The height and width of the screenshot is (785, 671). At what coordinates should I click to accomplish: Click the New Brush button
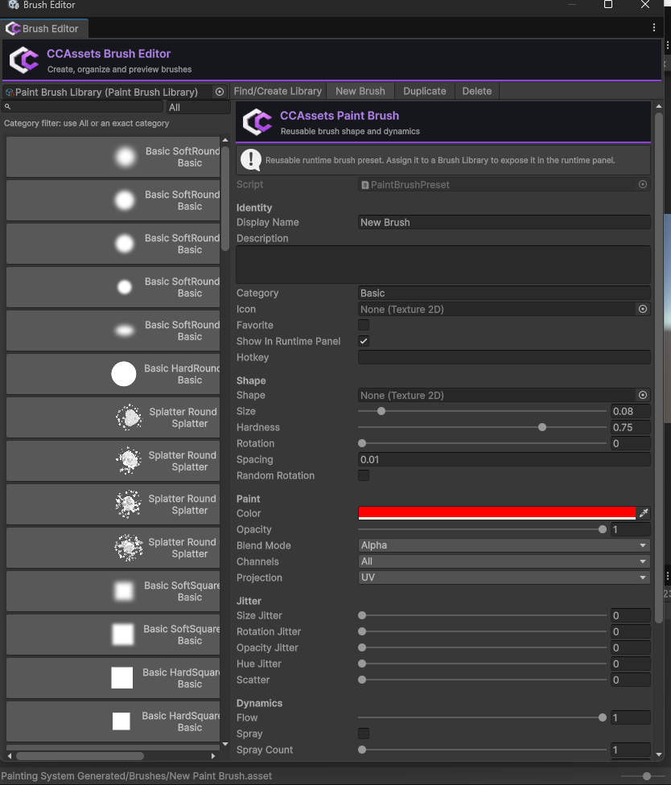coord(360,91)
